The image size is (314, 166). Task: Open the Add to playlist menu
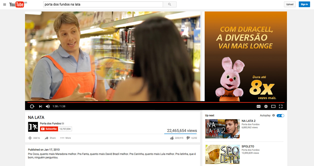click(34, 138)
